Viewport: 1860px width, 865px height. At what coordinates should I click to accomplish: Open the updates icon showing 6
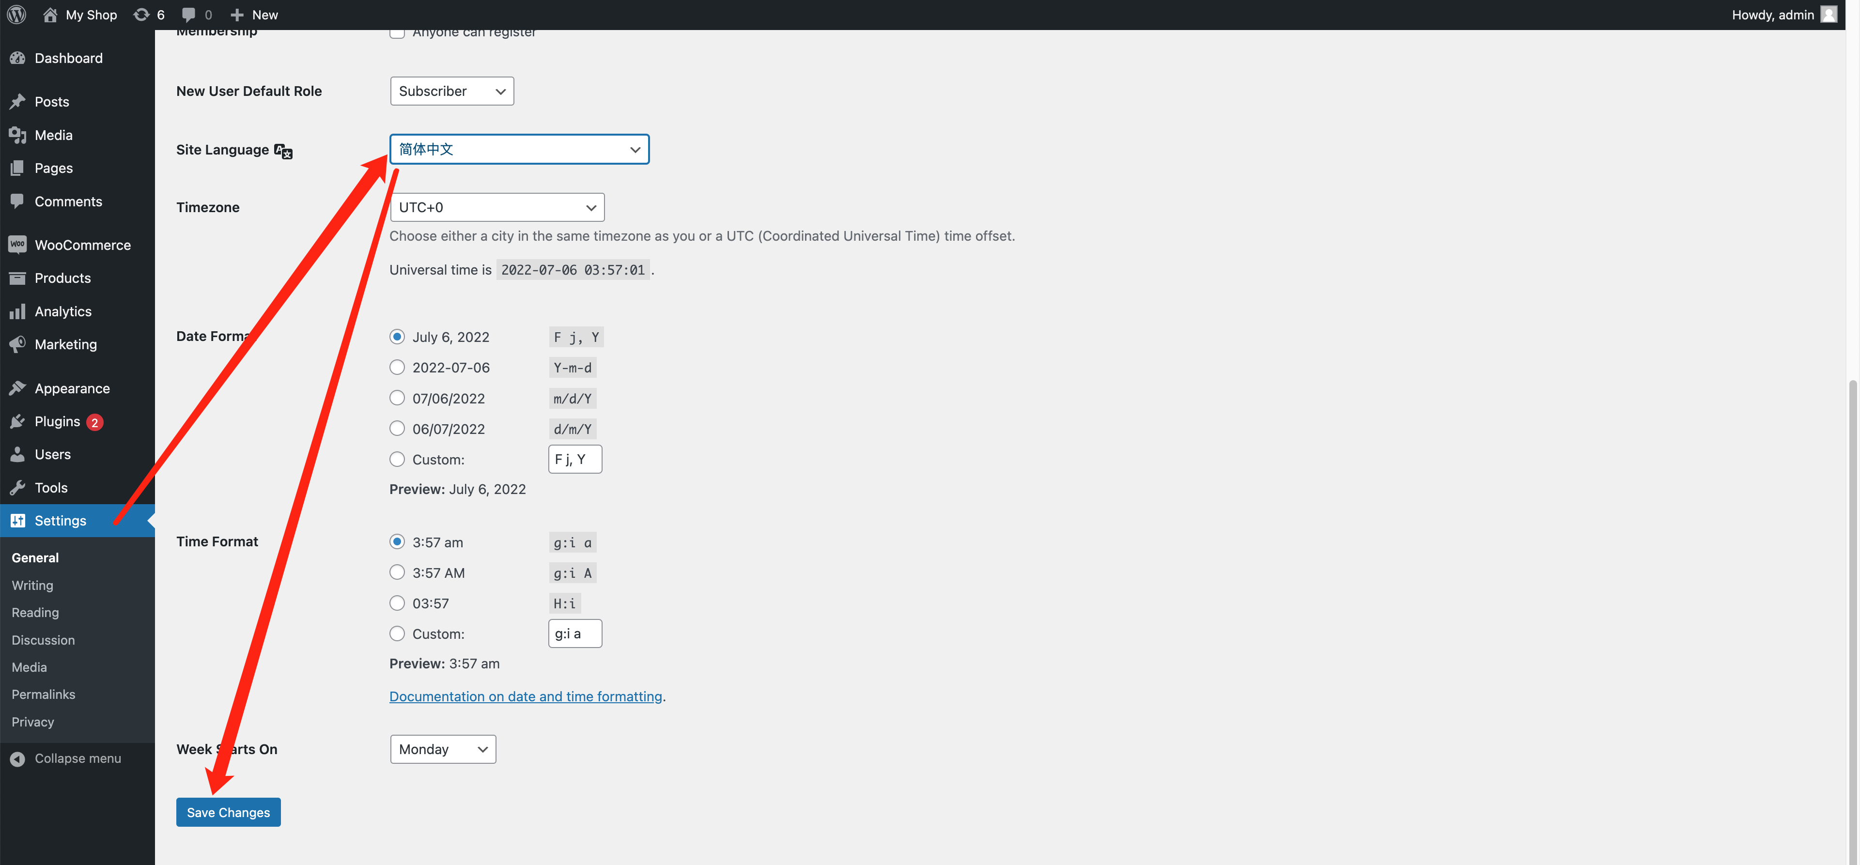tap(141, 15)
